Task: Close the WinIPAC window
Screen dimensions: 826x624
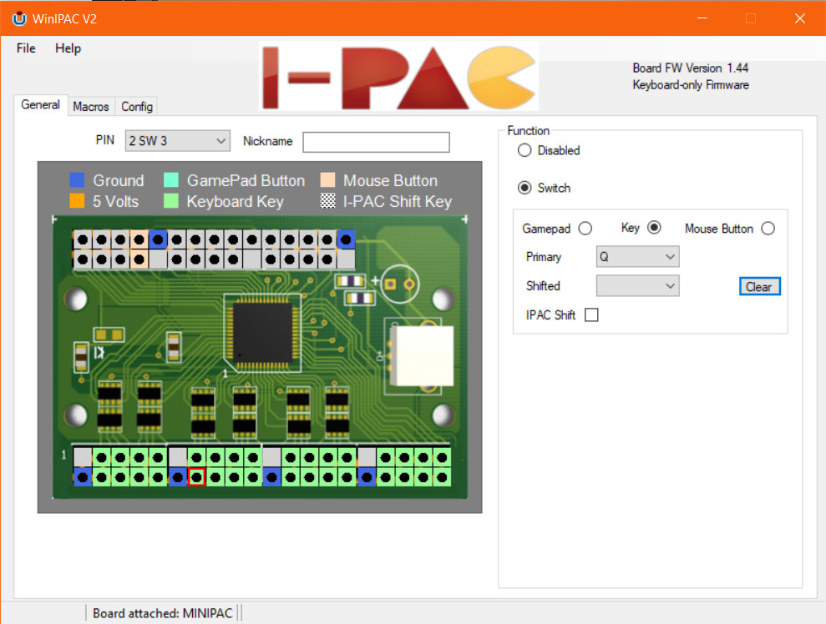Action: tap(799, 18)
